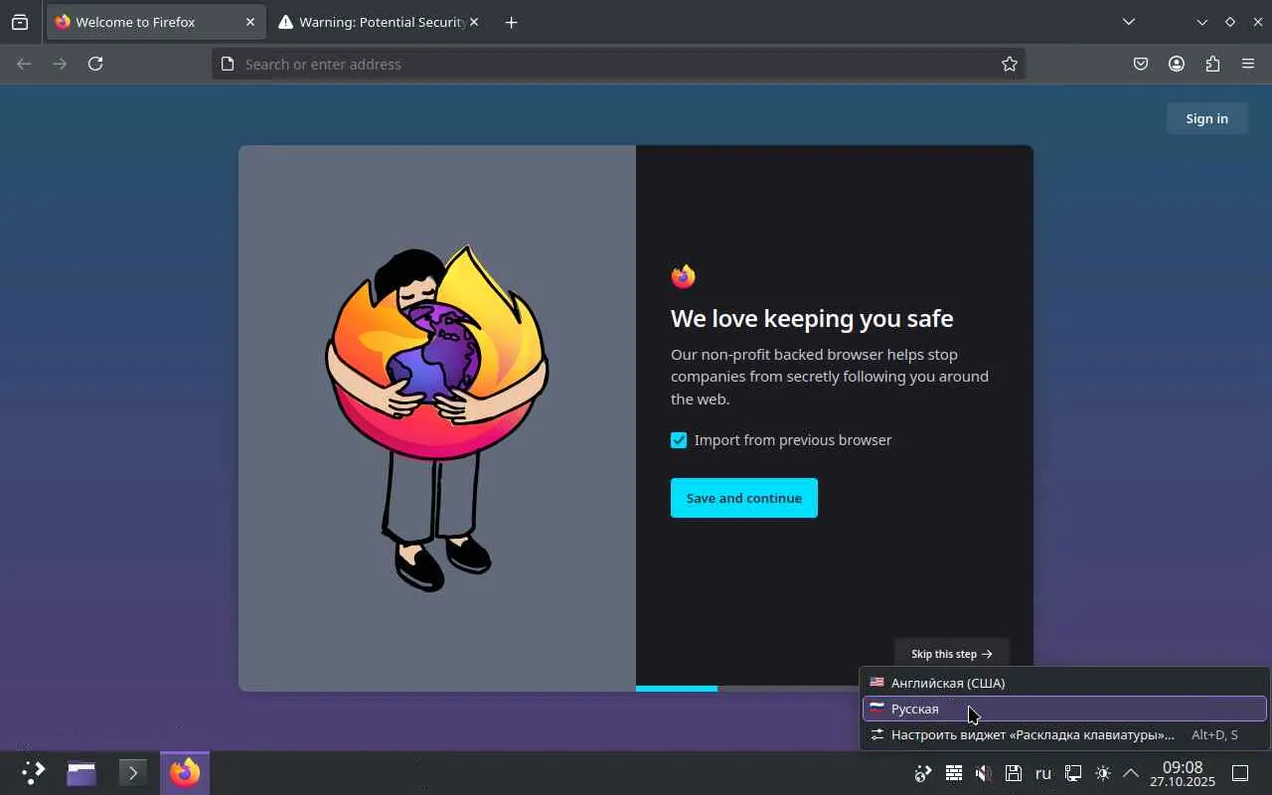The height and width of the screenshot is (795, 1272).
Task: Click Skip this step
Action: coord(952,654)
